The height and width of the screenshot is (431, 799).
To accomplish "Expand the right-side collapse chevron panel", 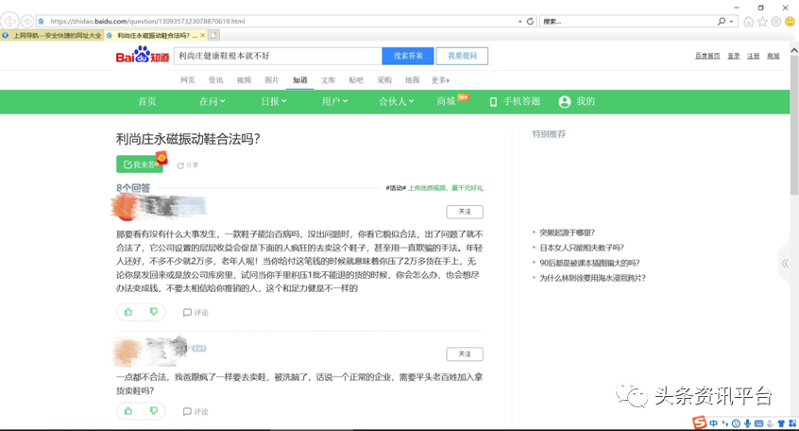I will coord(785,263).
